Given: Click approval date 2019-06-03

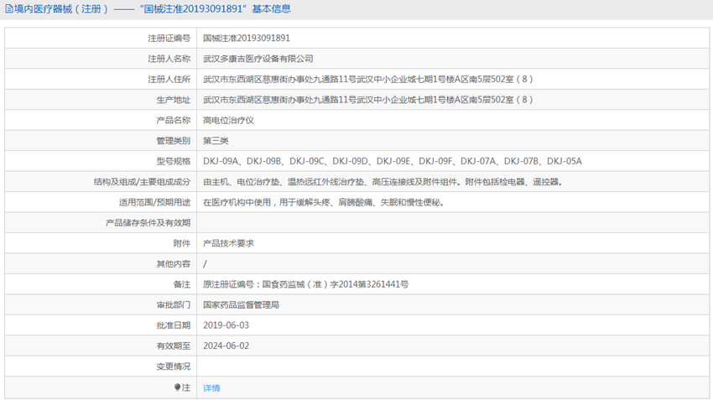Looking at the screenshot, I should click(x=226, y=325).
